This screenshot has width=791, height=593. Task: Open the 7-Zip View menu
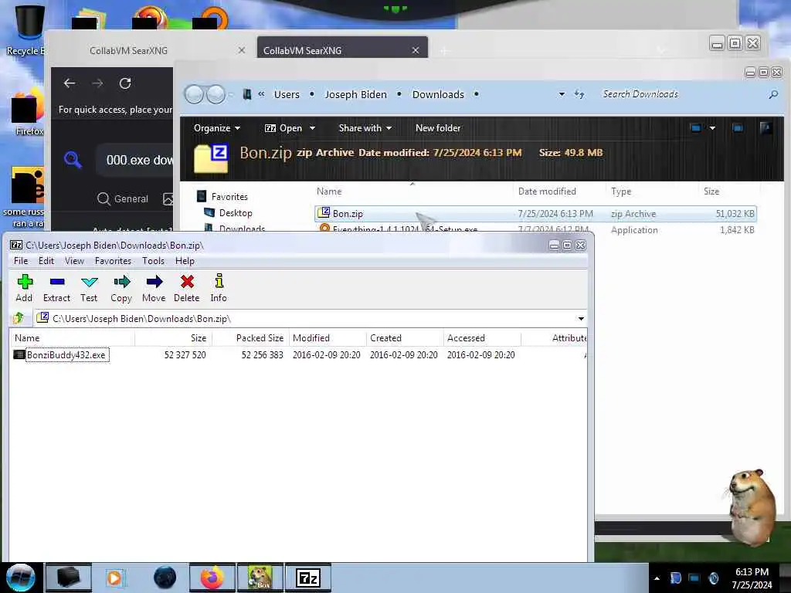click(74, 261)
